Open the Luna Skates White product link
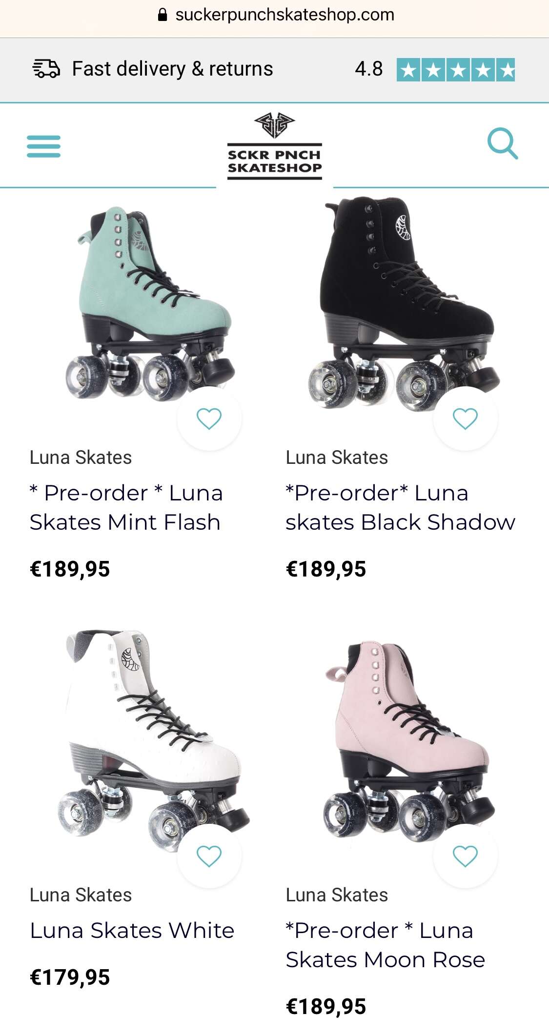Viewport: 549px width, 1035px height. click(132, 930)
